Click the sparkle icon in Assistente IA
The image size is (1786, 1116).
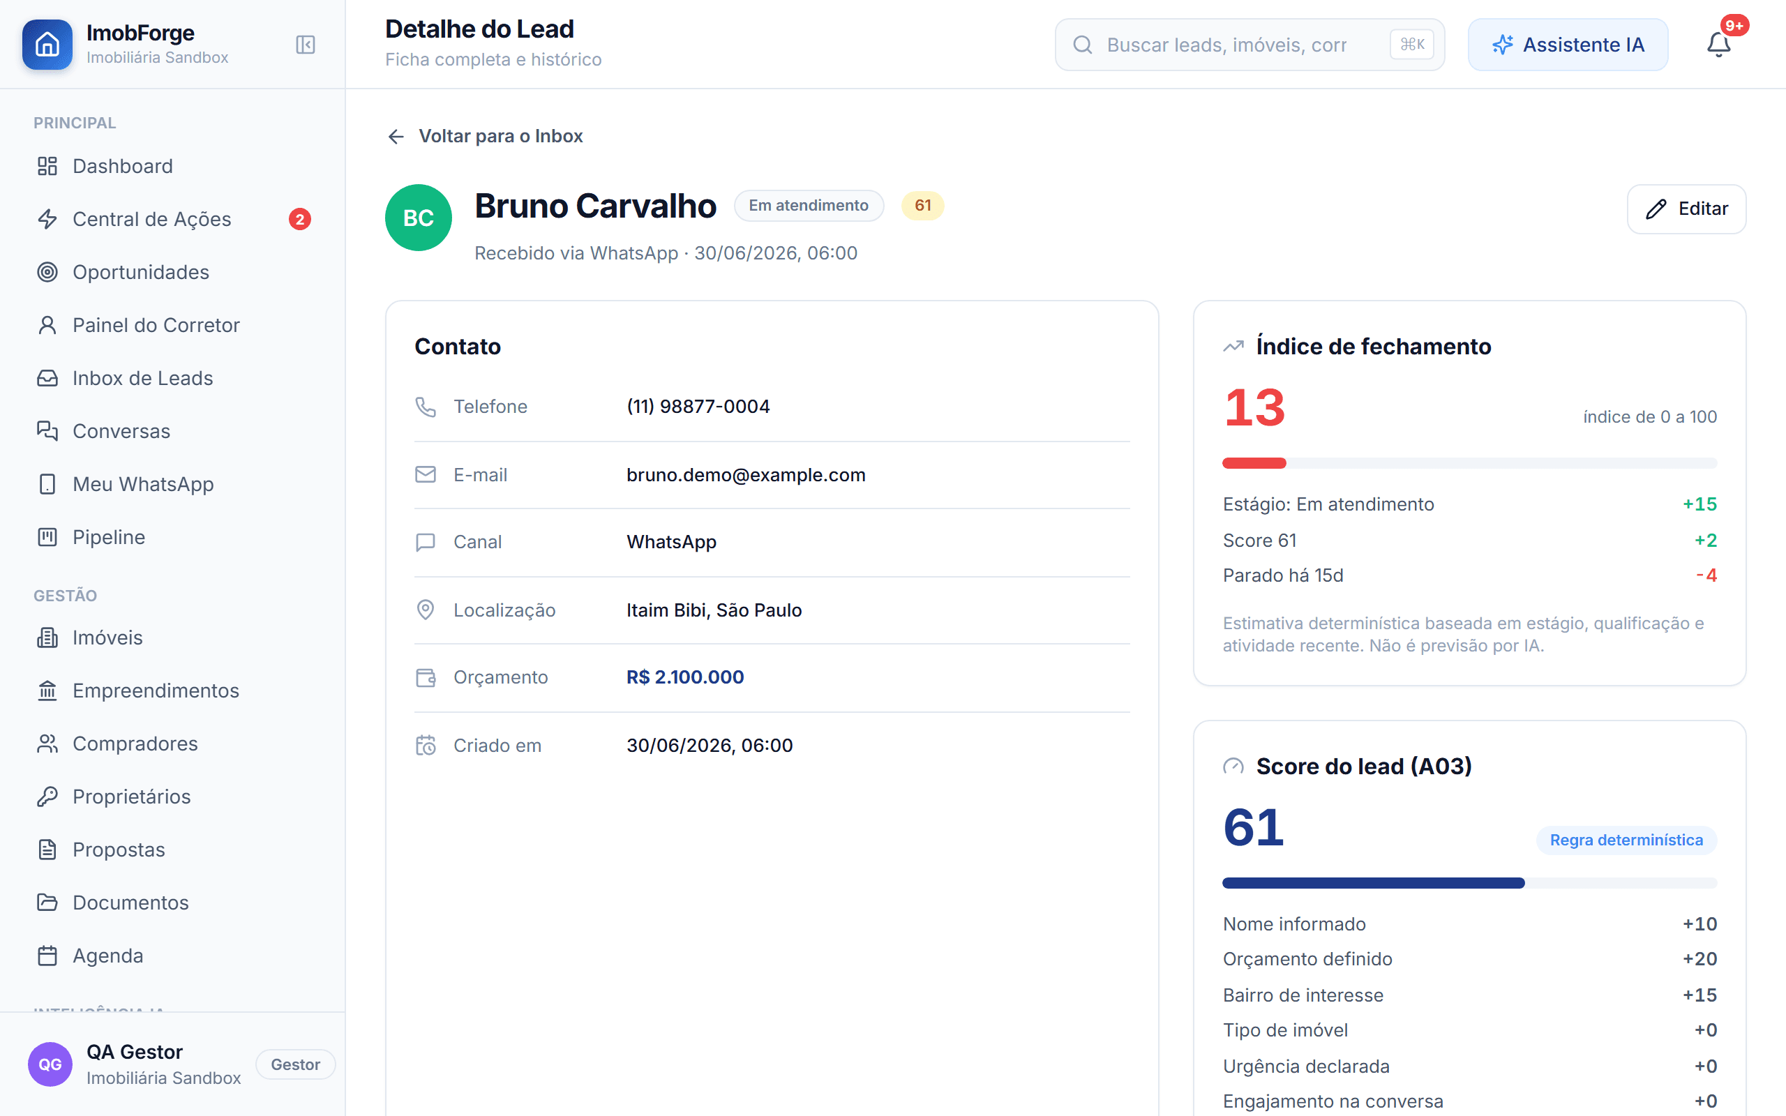coord(1503,45)
